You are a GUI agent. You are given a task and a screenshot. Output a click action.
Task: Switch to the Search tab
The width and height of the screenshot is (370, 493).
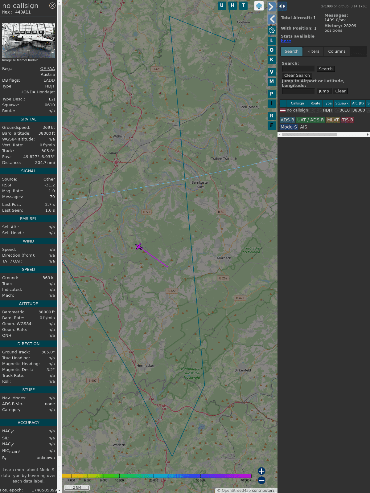click(x=292, y=51)
